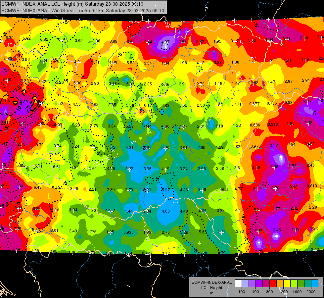The width and height of the screenshot is (324, 298).
Task: Click the wind shear value 4.19
Action: [165, 169]
